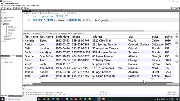180x101 pixels.
Task: Create new table toolbar icon
Action: click(14, 8)
